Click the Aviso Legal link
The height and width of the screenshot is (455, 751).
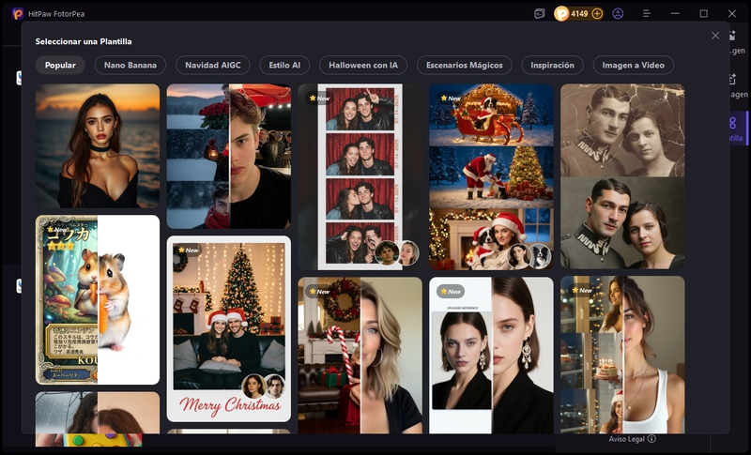(x=627, y=439)
